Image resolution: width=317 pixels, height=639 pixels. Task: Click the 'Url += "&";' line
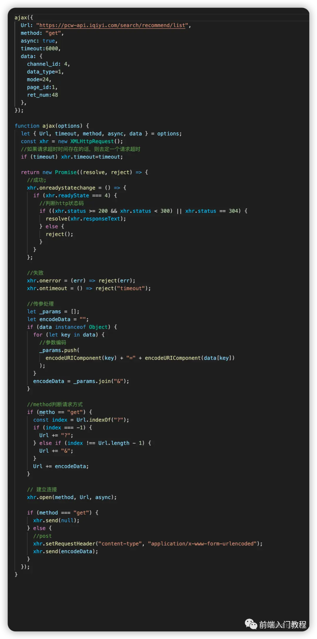pyautogui.click(x=56, y=451)
